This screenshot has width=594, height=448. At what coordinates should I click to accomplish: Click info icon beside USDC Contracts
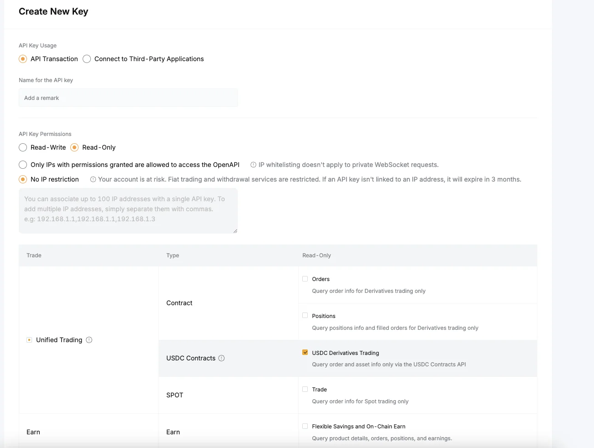pyautogui.click(x=221, y=358)
